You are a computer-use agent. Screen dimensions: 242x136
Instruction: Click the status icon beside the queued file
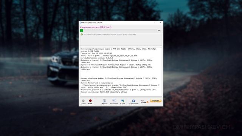tap(82, 34)
